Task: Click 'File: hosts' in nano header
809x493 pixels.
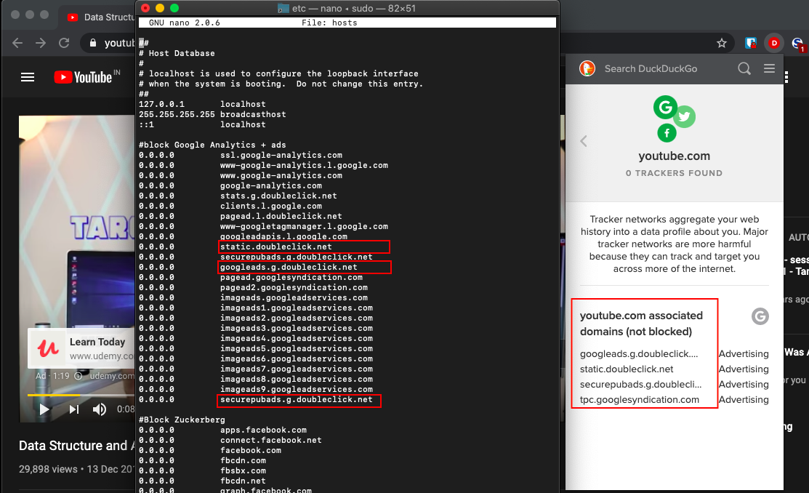Action: click(329, 23)
